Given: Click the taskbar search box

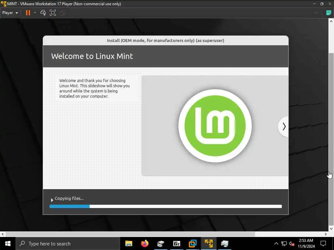Looking at the screenshot, I should pyautogui.click(x=68, y=243).
